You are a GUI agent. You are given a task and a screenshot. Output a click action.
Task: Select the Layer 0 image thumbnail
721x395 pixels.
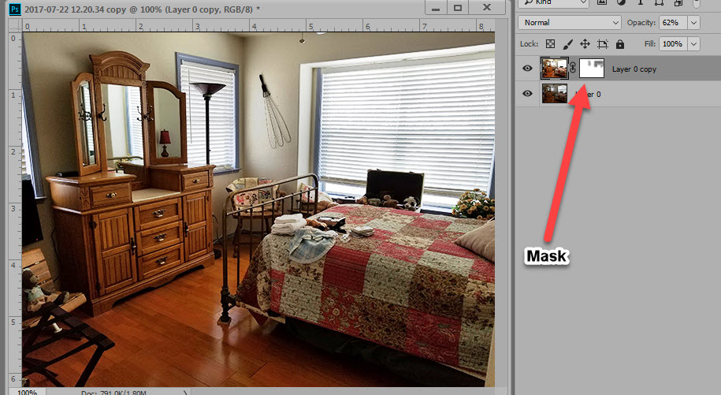pyautogui.click(x=554, y=93)
